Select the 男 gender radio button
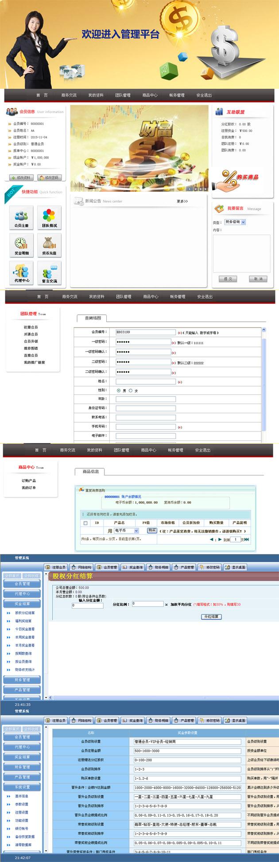 [x=119, y=391]
